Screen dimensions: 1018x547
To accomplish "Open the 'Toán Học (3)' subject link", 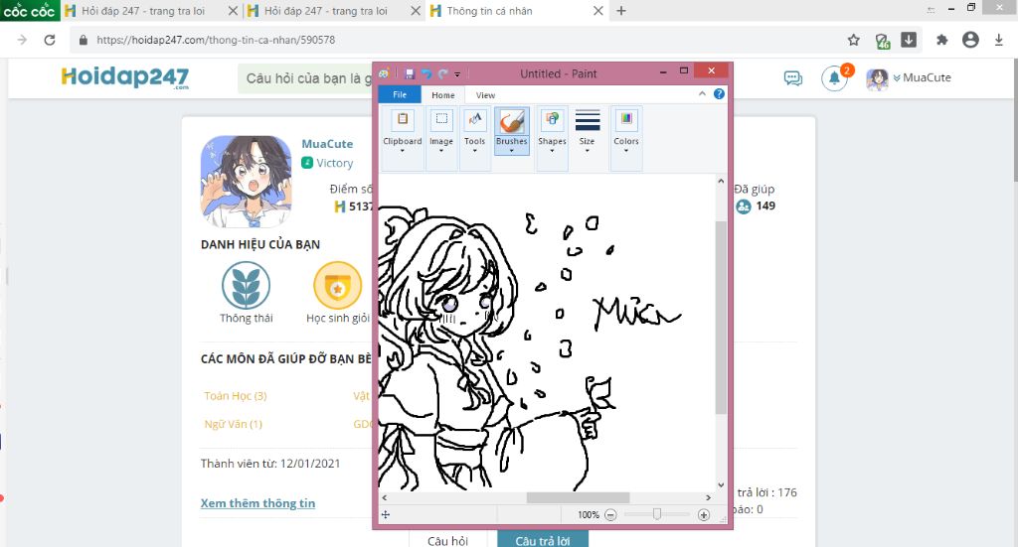I will click(x=235, y=395).
